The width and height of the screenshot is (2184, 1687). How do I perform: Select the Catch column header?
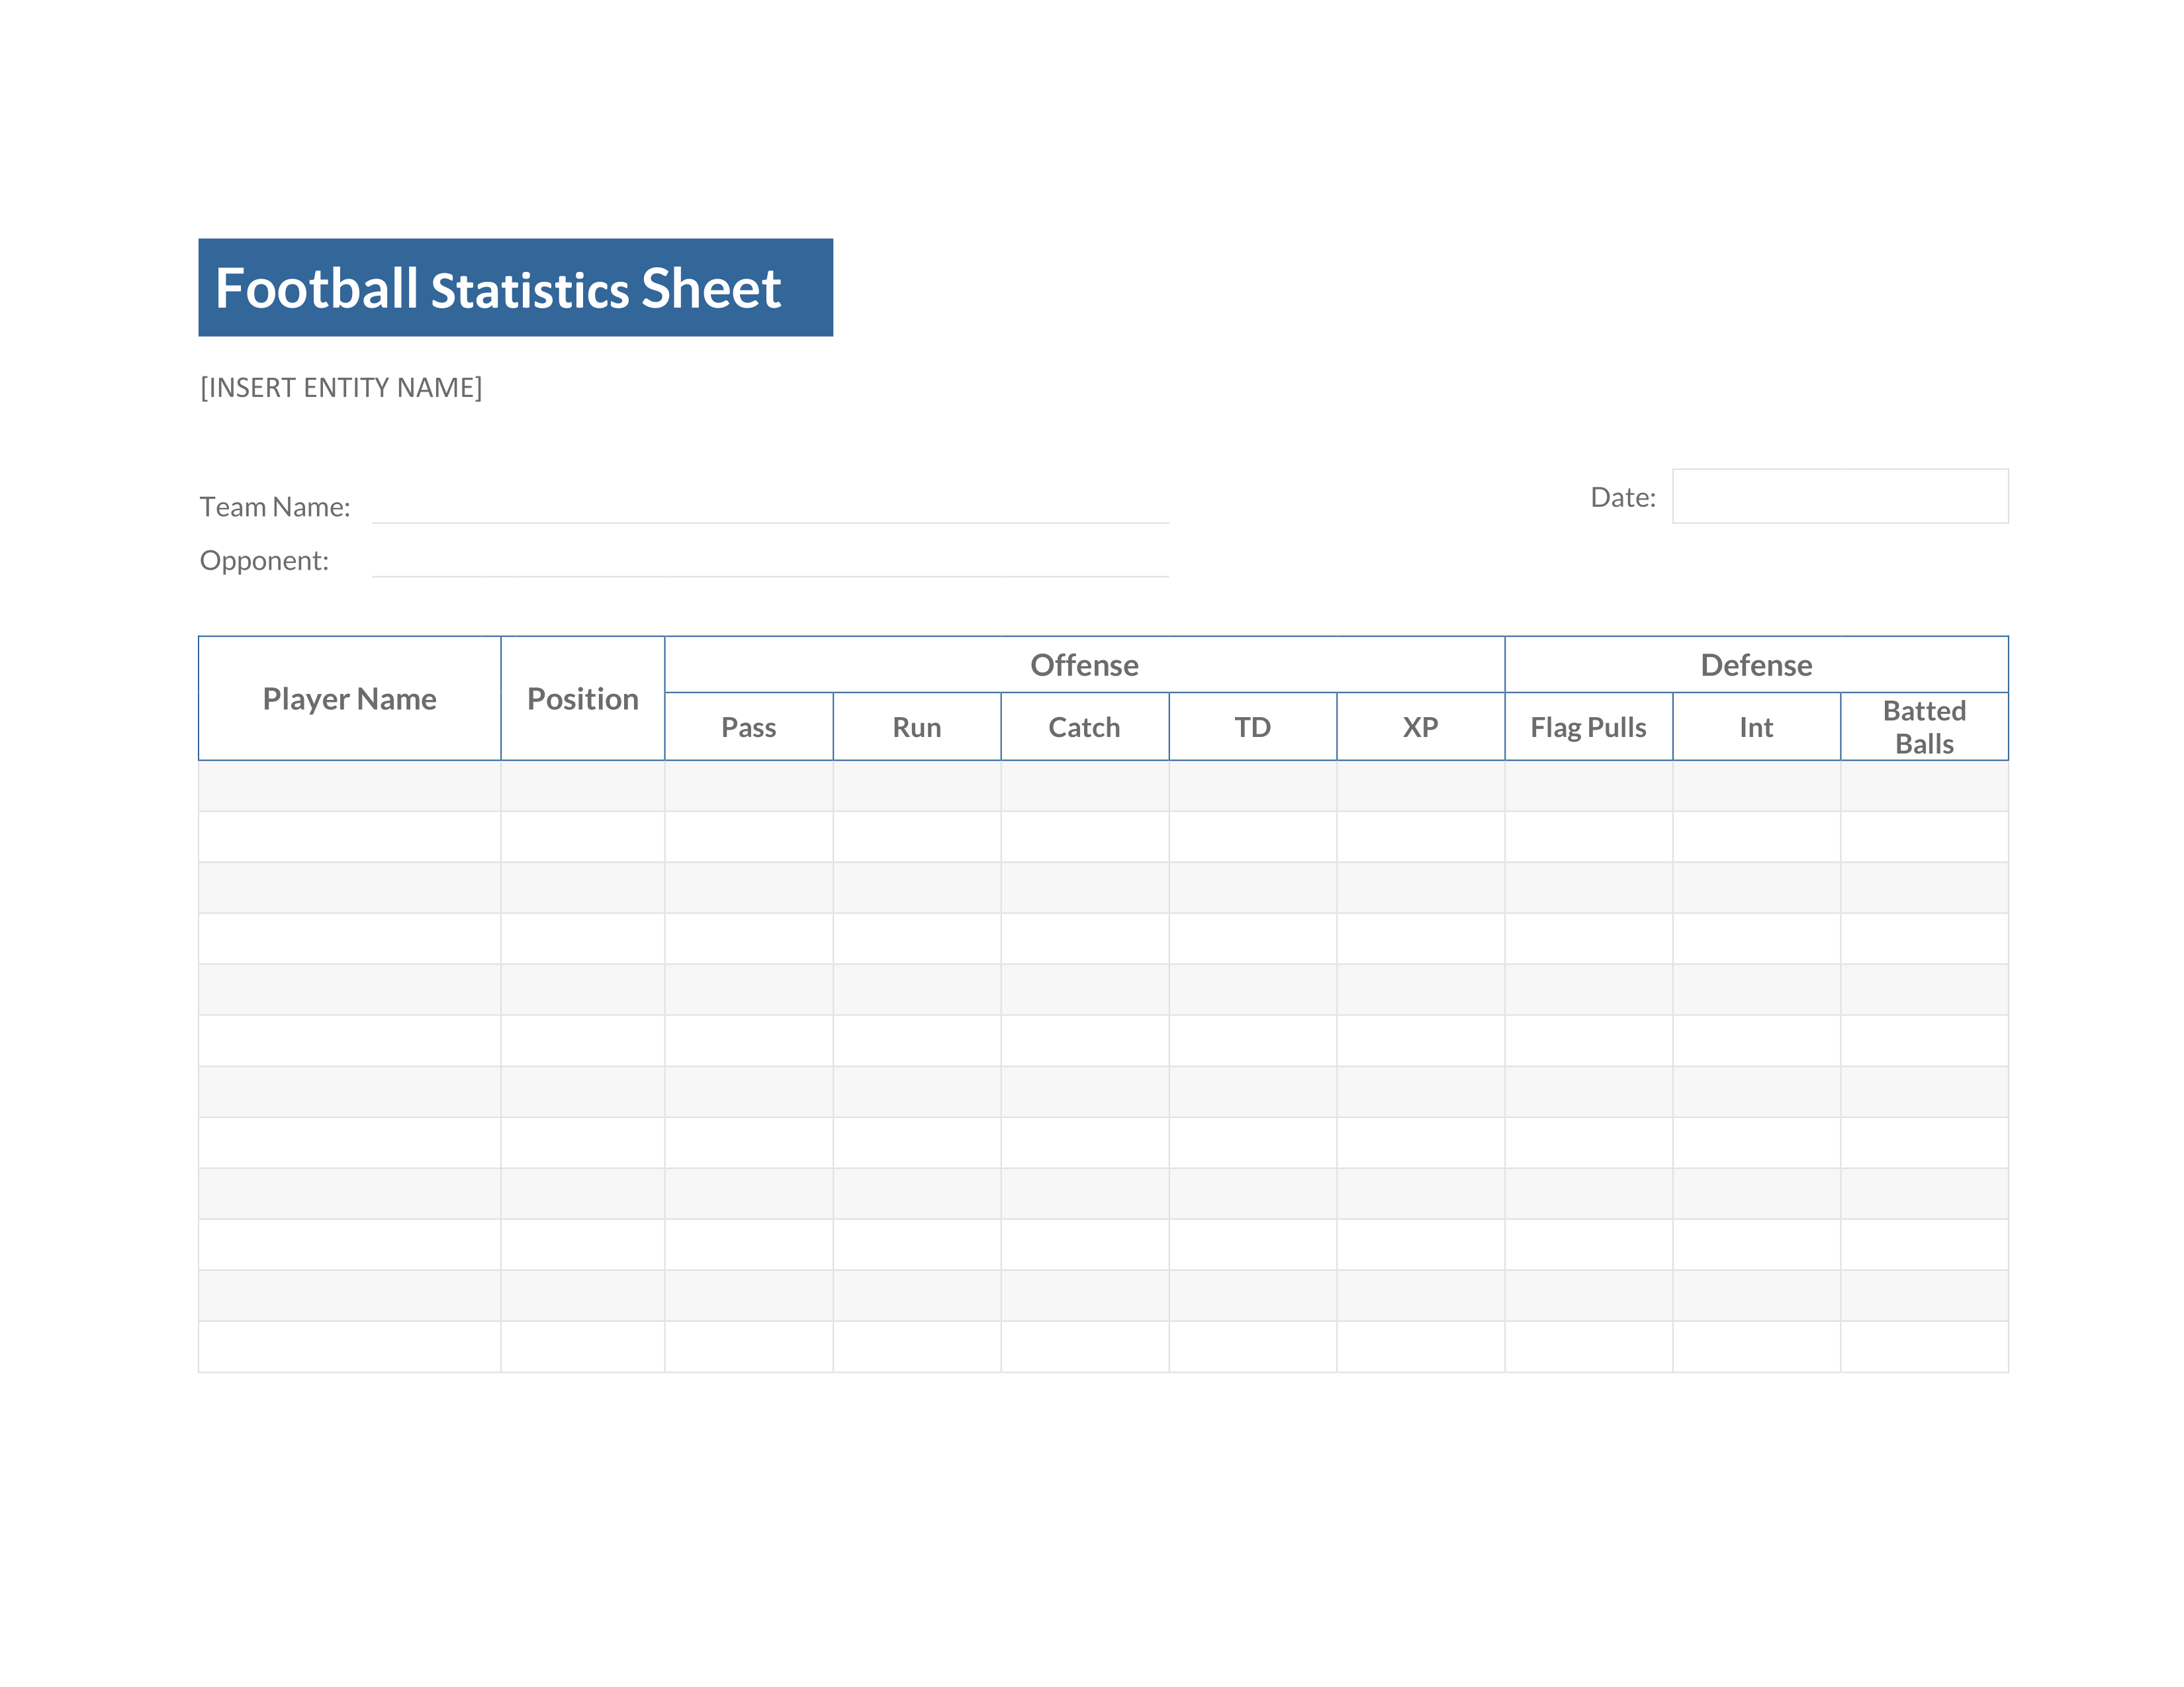click(1085, 726)
